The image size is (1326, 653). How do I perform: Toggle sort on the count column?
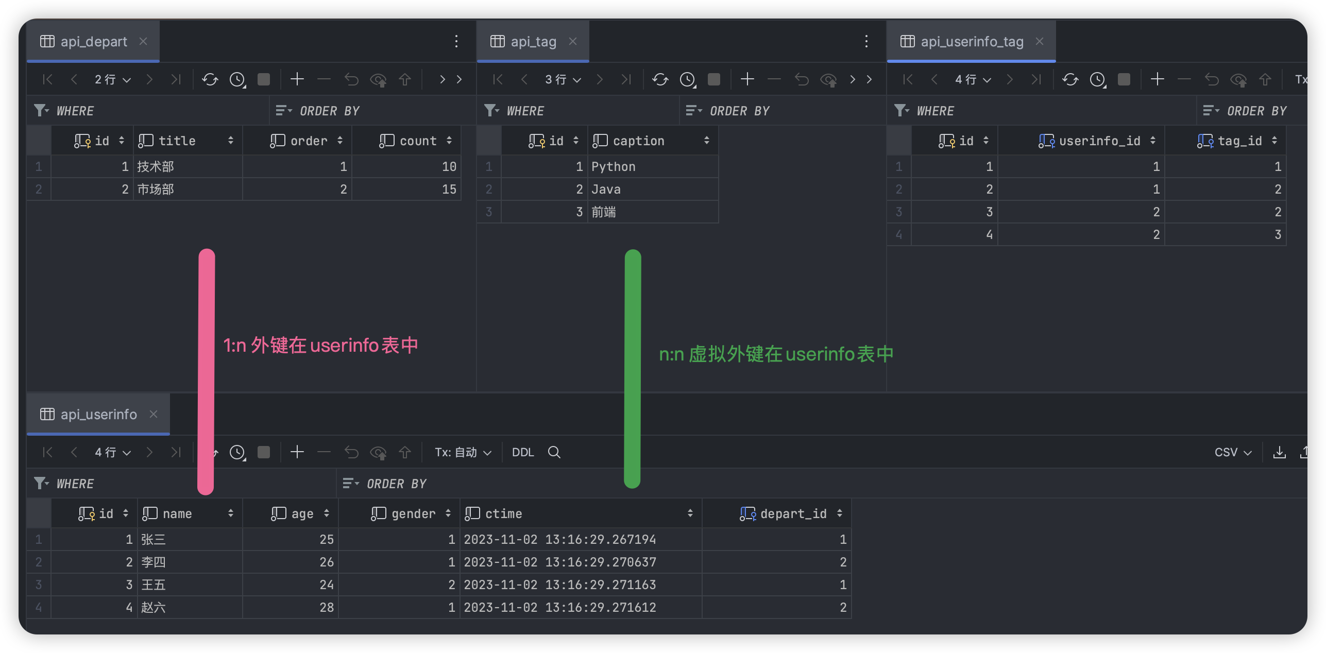(449, 141)
